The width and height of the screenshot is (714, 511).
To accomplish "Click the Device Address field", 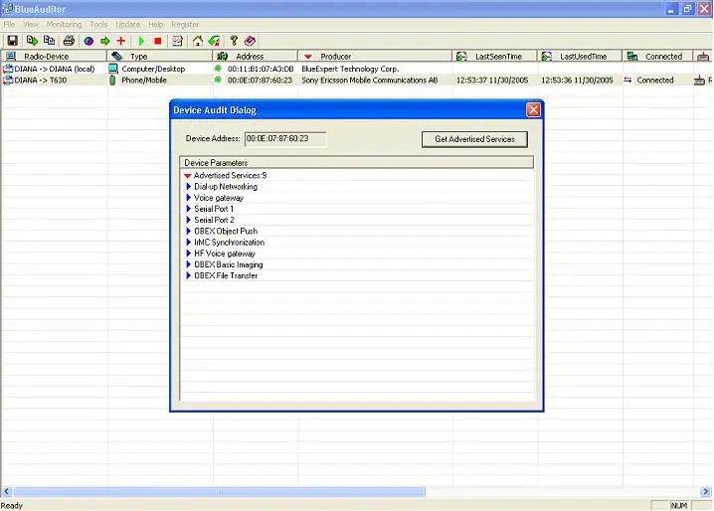I will 285,139.
